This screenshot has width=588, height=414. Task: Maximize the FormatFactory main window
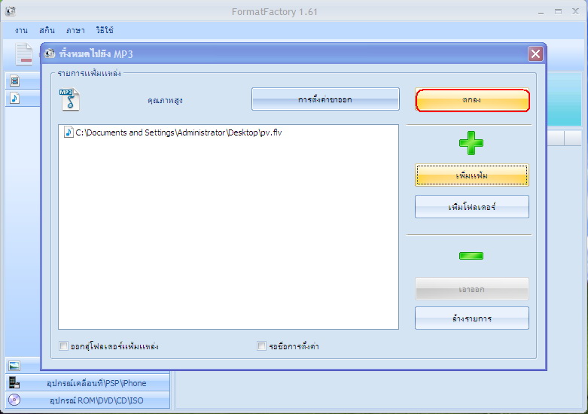(x=558, y=11)
